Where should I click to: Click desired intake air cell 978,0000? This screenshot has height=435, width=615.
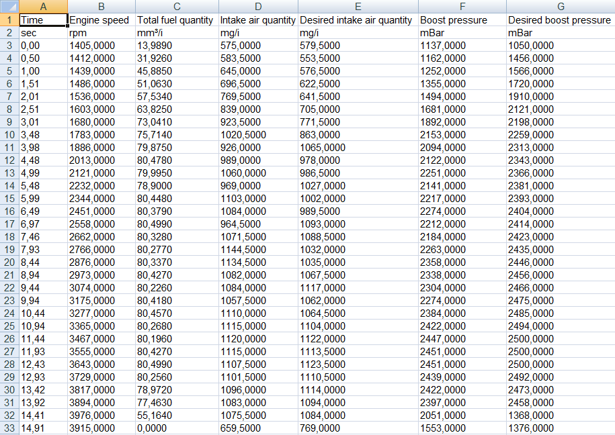tap(358, 160)
